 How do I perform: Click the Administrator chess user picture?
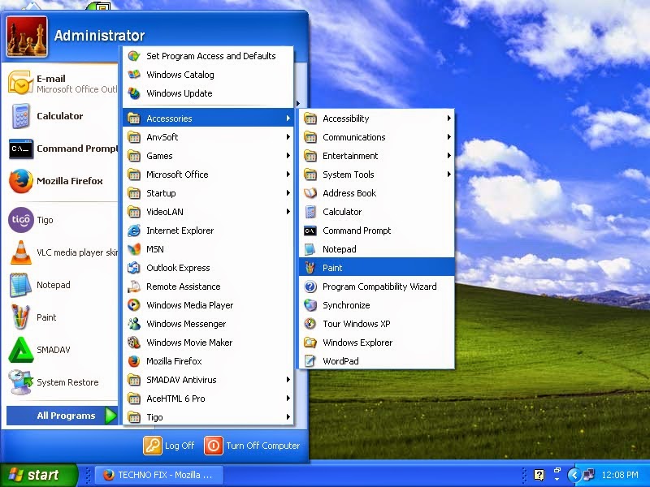[27, 37]
